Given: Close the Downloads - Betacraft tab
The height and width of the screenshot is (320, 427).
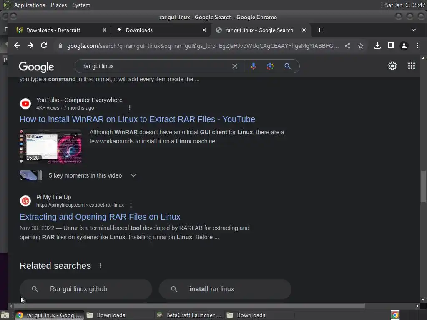Looking at the screenshot, I should (105, 30).
